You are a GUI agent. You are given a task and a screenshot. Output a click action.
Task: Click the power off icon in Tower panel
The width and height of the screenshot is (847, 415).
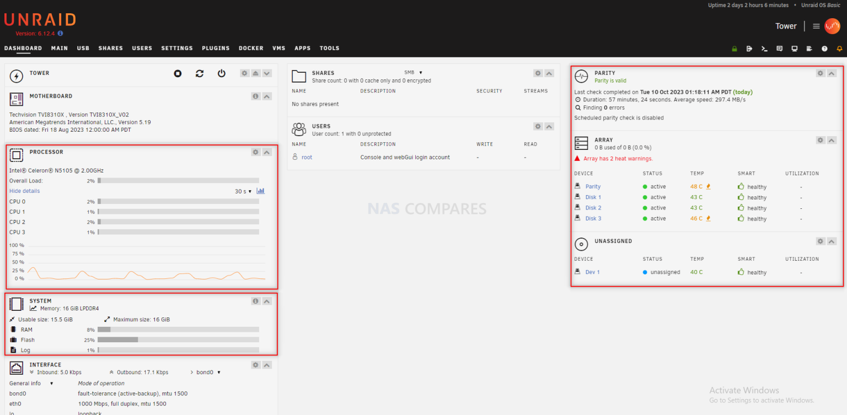[221, 73]
